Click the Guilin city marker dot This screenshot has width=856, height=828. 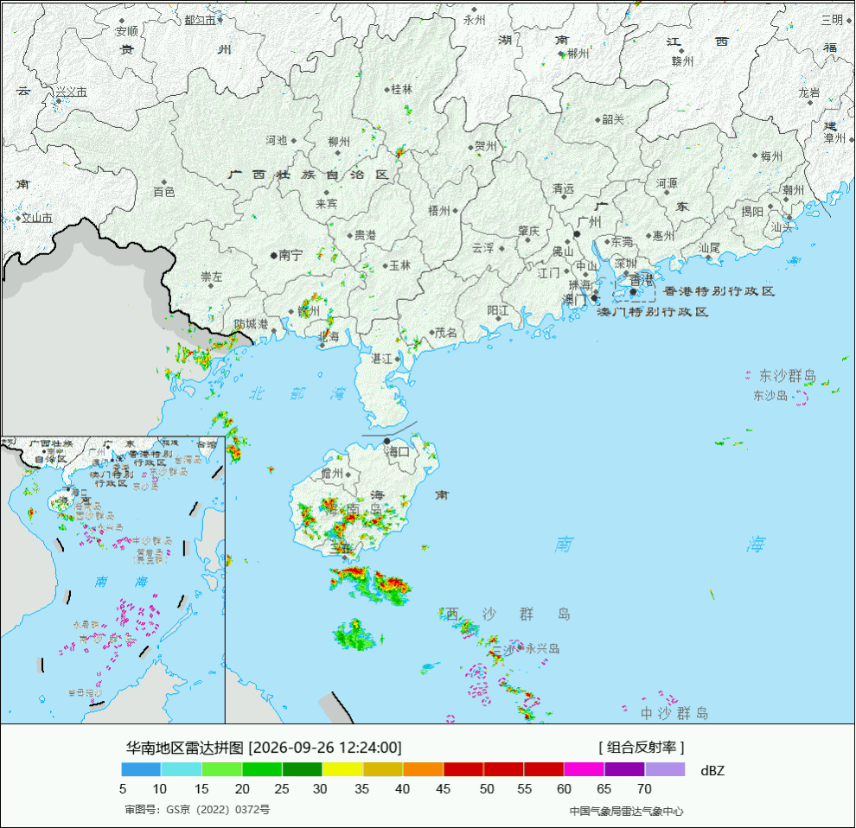(x=386, y=90)
